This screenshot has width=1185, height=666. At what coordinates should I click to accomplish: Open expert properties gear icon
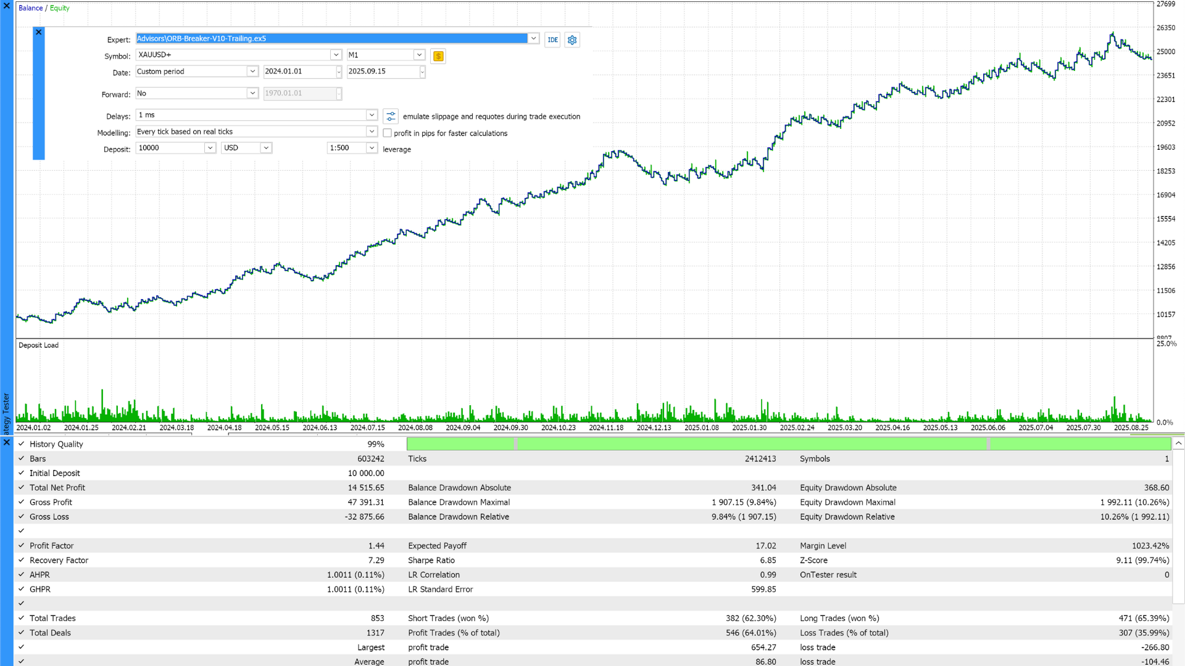pyautogui.click(x=572, y=39)
